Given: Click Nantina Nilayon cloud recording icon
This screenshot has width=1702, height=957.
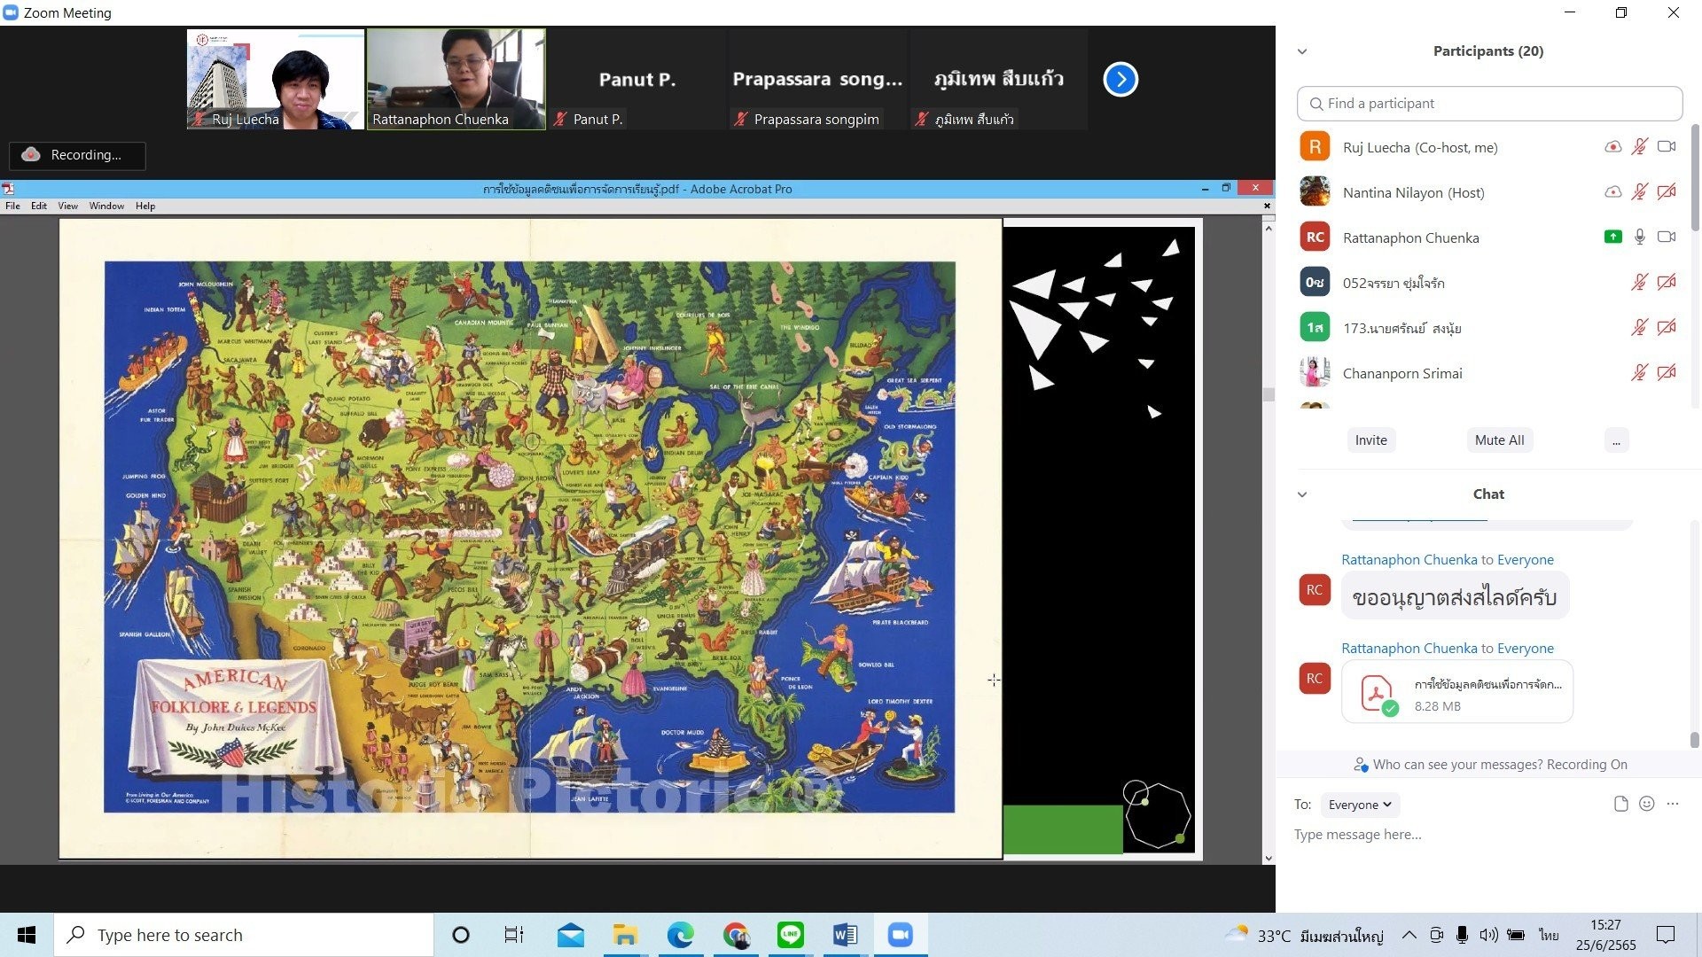Looking at the screenshot, I should [x=1612, y=192].
